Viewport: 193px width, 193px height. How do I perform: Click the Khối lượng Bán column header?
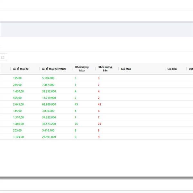tap(105, 69)
